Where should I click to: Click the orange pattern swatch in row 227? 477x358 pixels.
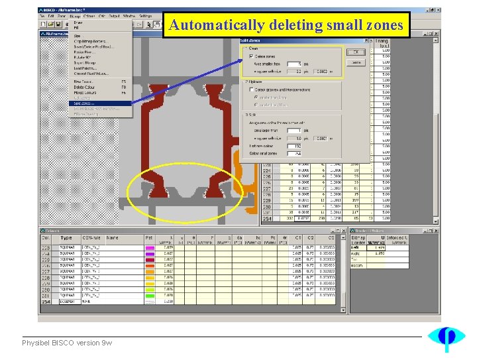(x=150, y=272)
